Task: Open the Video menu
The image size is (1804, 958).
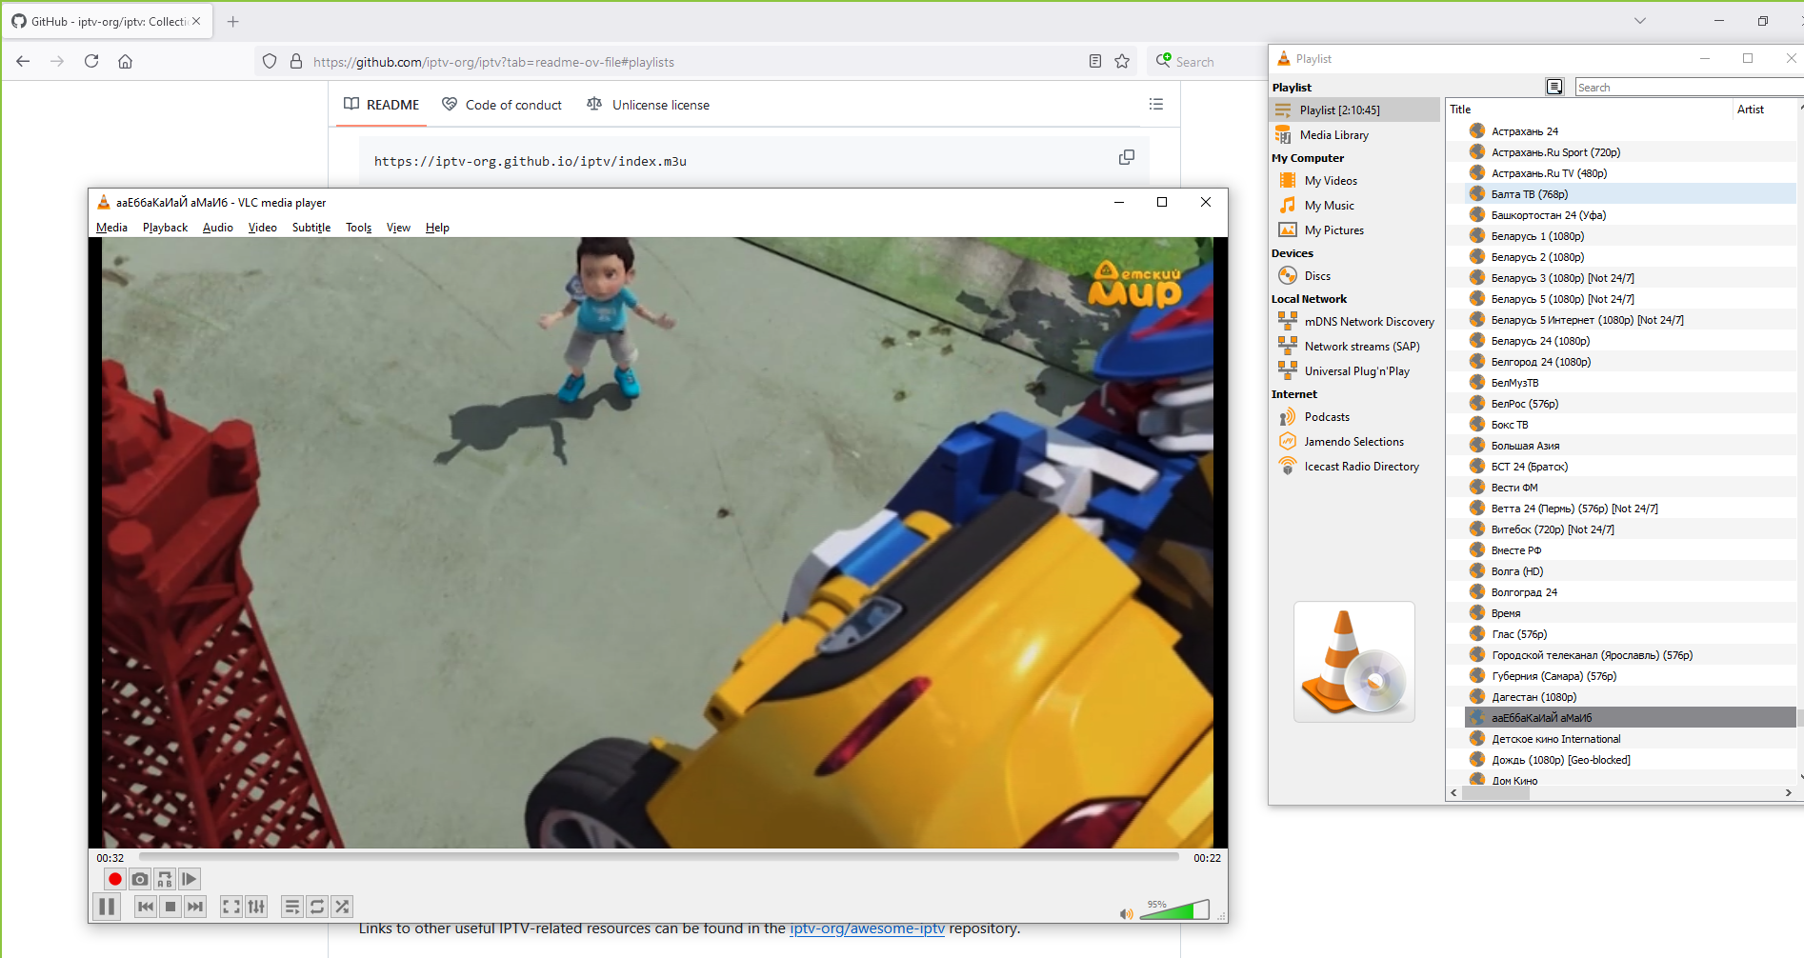Action: pyautogui.click(x=263, y=228)
